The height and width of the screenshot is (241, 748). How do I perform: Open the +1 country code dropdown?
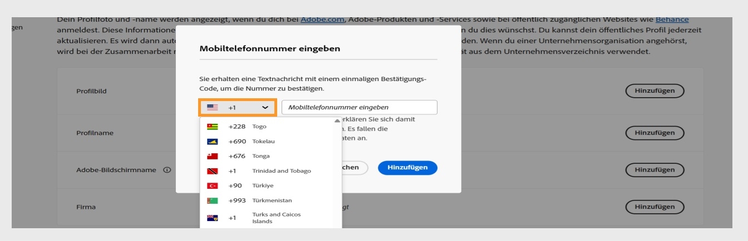238,107
